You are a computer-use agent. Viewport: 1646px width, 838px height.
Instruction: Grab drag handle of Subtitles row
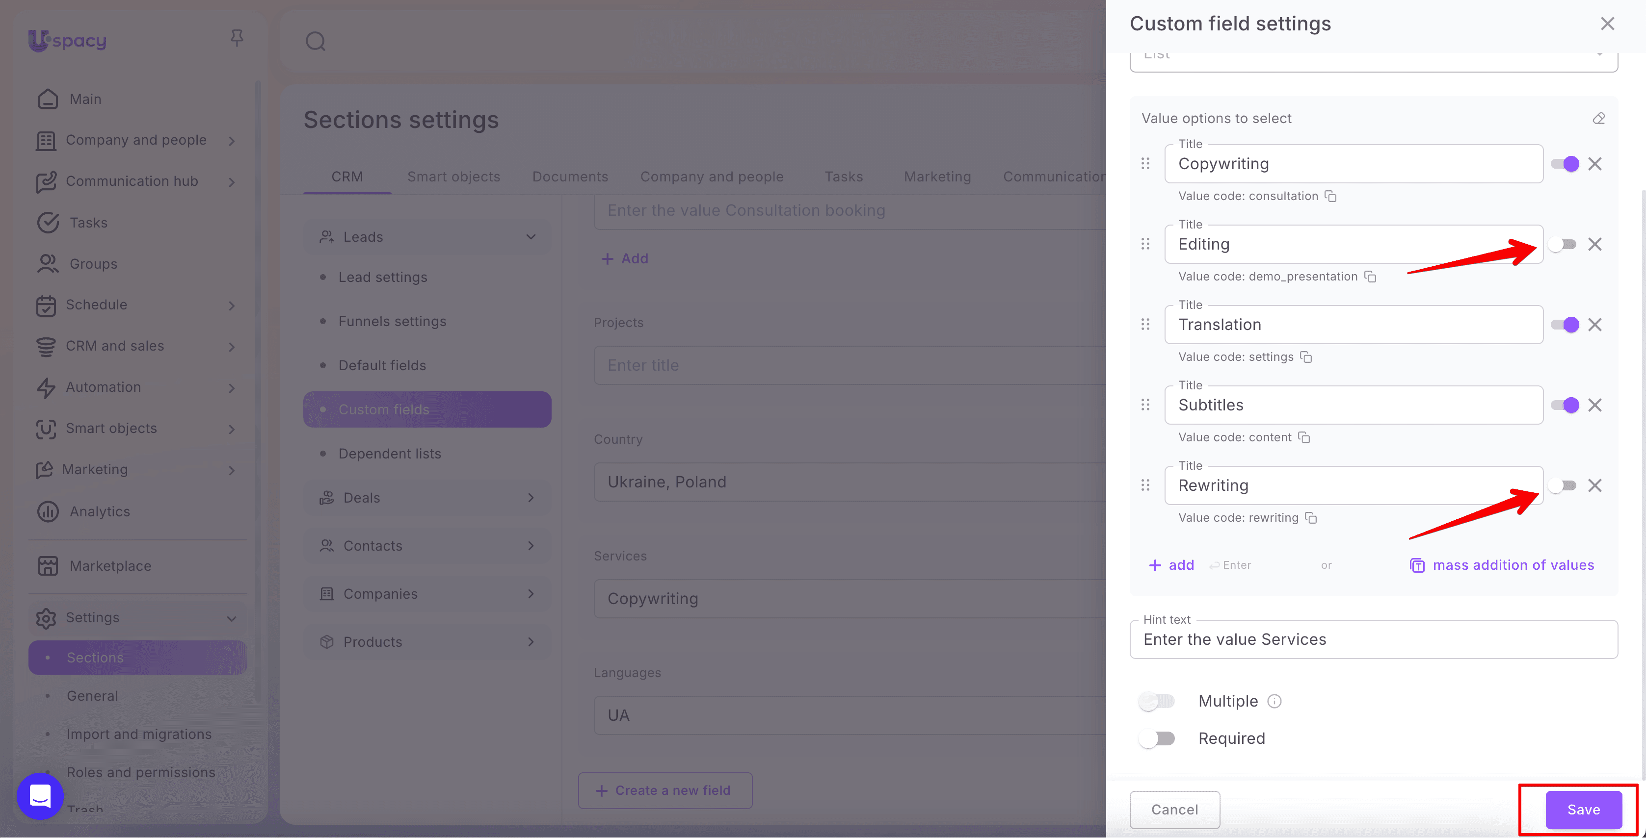(x=1145, y=406)
